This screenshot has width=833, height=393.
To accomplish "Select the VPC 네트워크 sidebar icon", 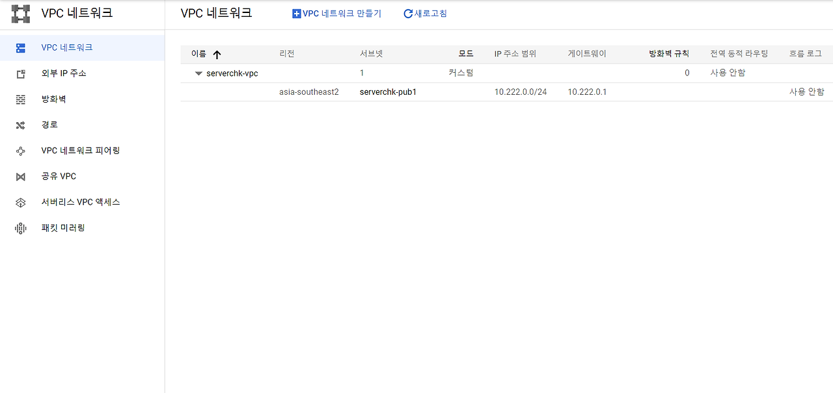I will (x=21, y=47).
